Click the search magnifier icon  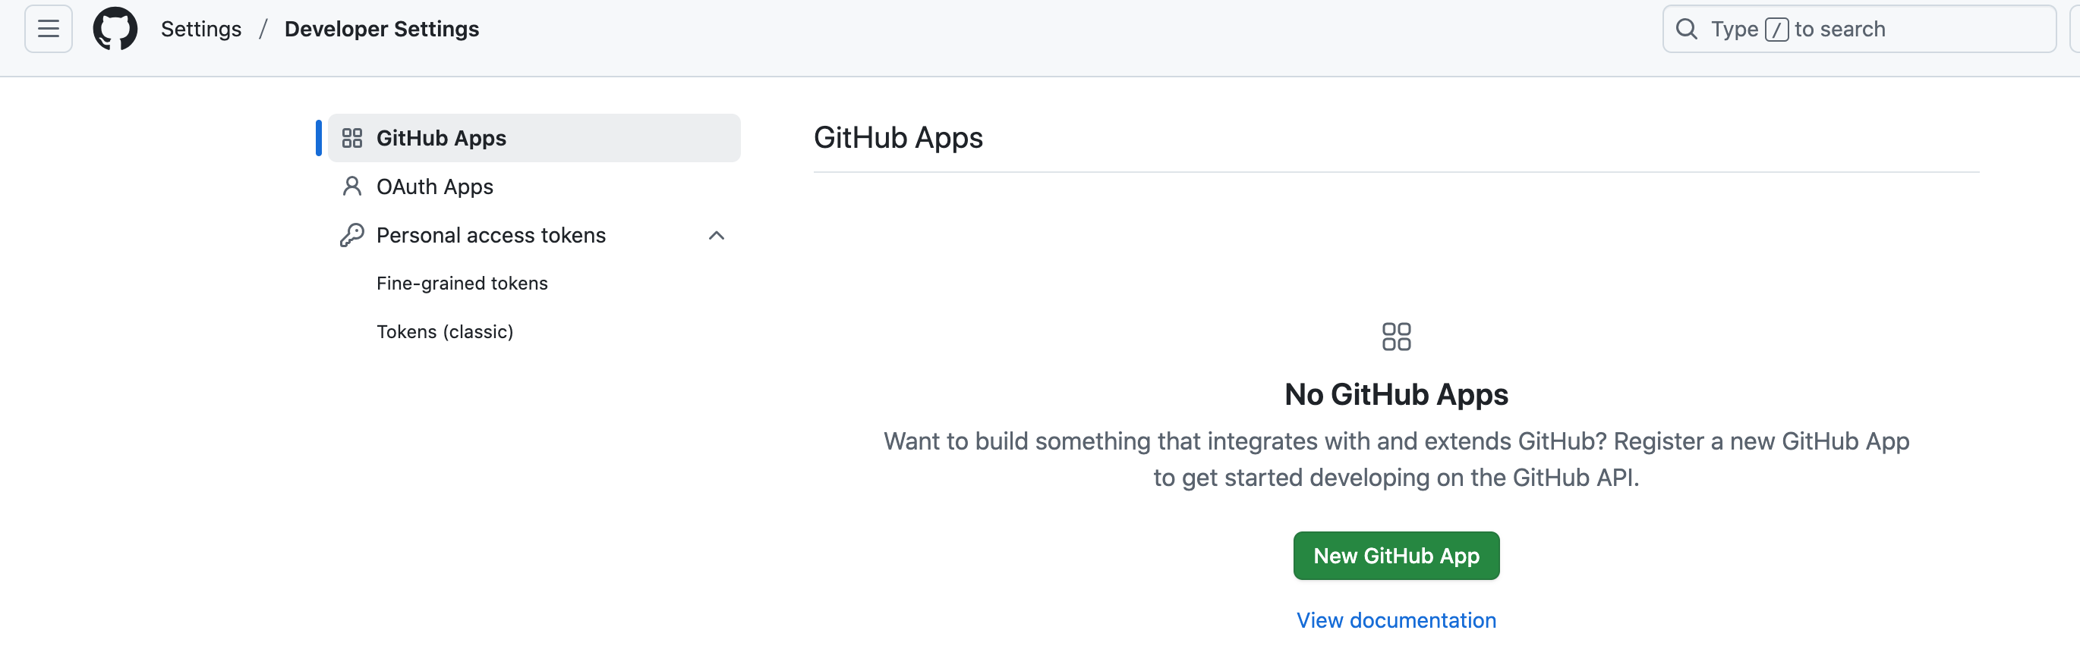coord(1686,29)
